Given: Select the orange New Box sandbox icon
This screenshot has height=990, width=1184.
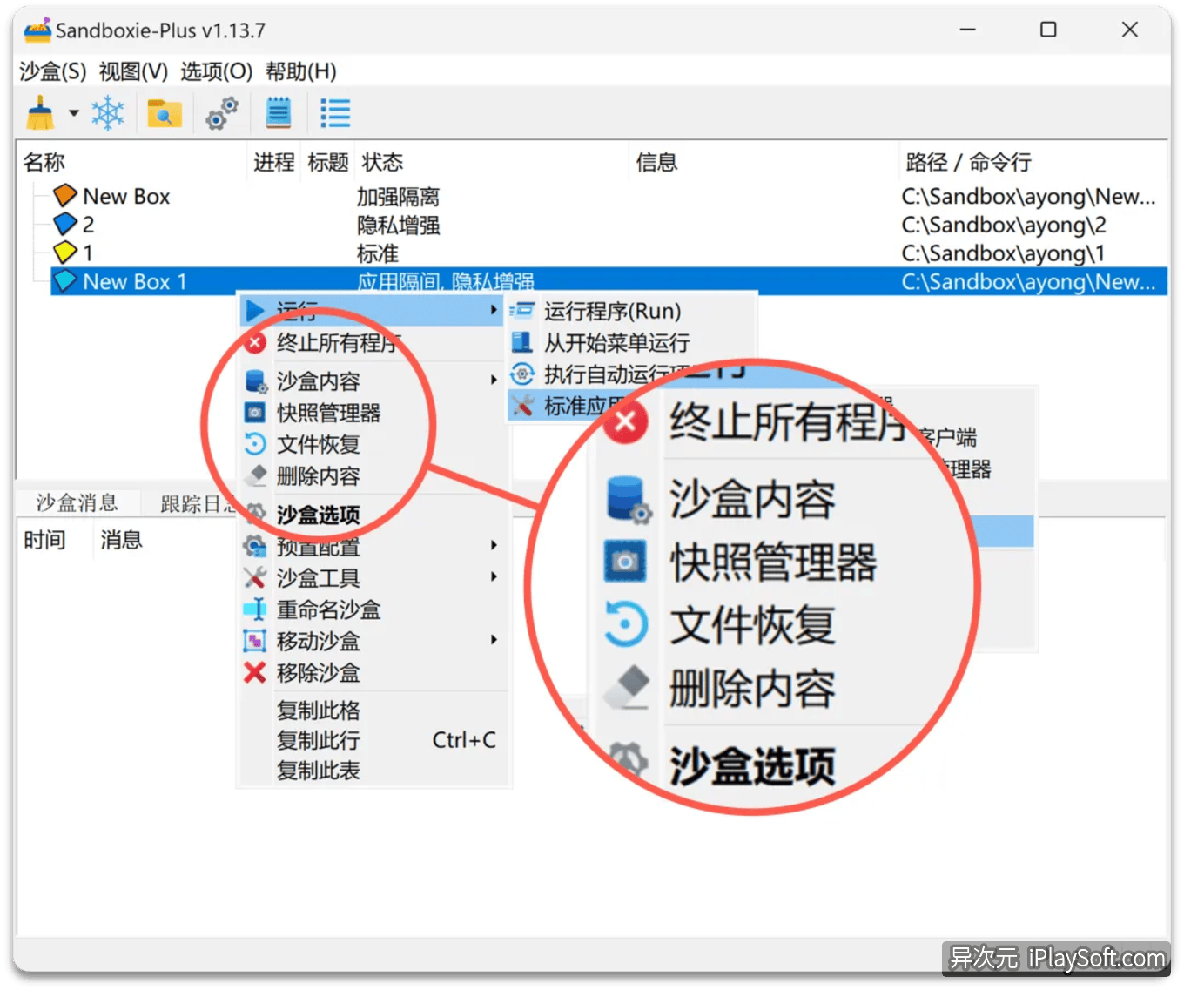Looking at the screenshot, I should pyautogui.click(x=65, y=196).
